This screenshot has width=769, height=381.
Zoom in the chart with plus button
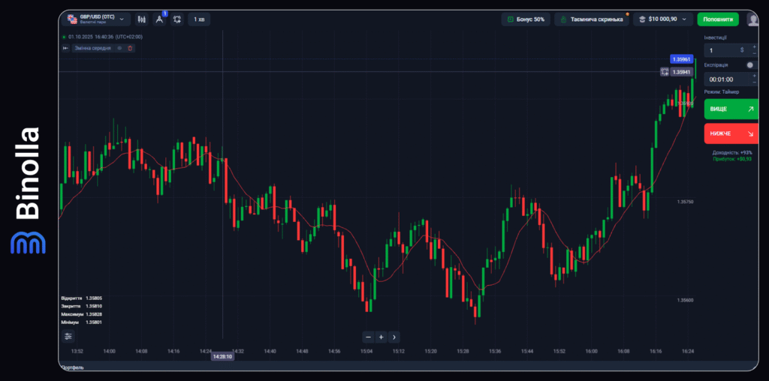pyautogui.click(x=381, y=337)
